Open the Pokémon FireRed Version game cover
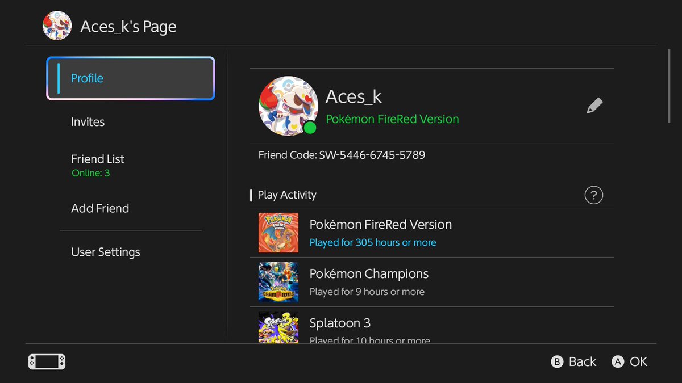This screenshot has width=682, height=383. (278, 233)
